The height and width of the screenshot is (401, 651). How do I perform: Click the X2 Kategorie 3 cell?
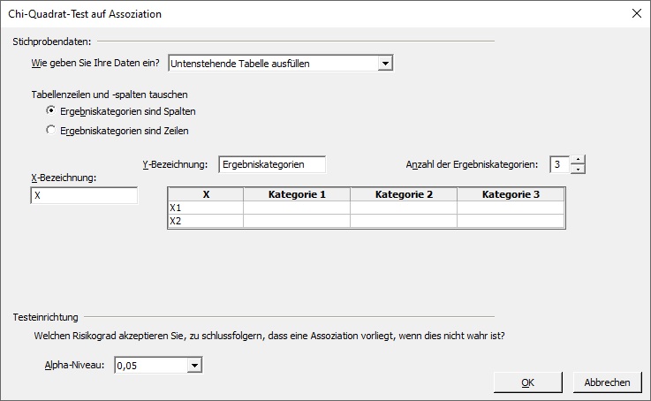point(511,221)
